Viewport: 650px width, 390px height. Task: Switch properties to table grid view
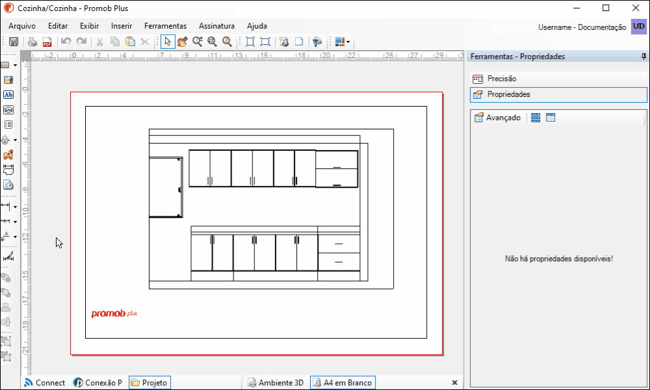551,118
